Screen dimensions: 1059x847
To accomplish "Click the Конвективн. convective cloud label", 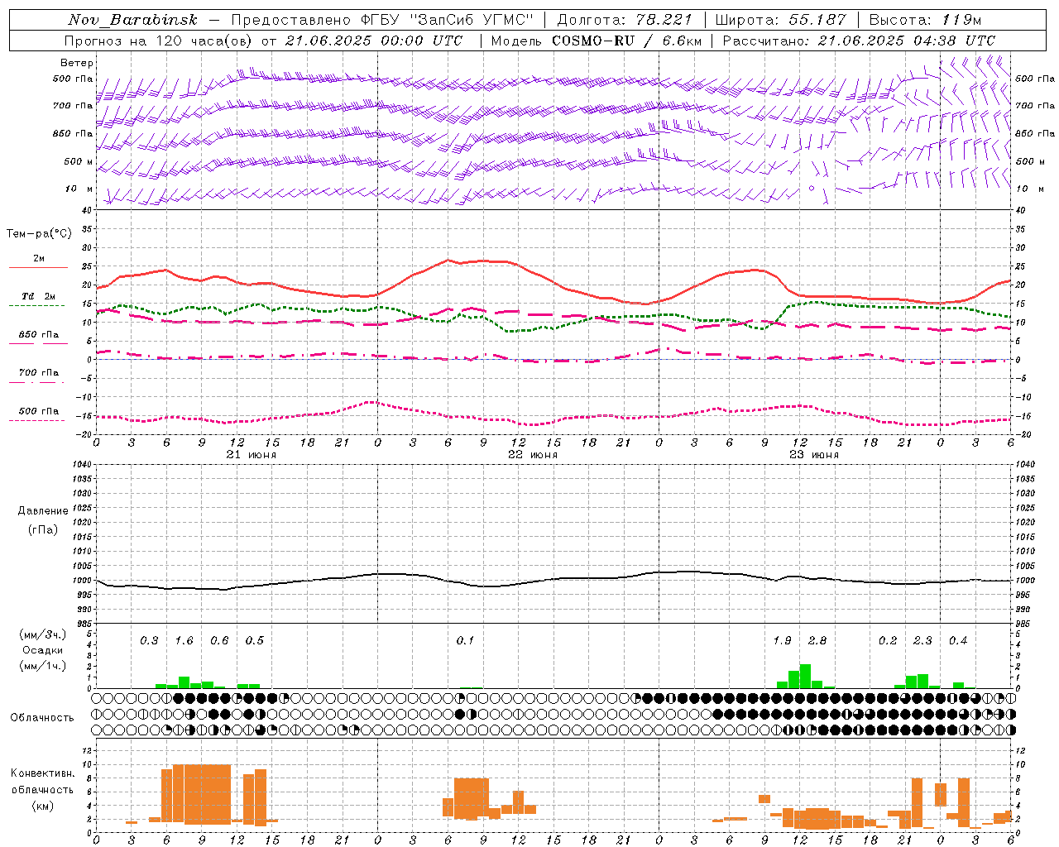I will pyautogui.click(x=42, y=773).
